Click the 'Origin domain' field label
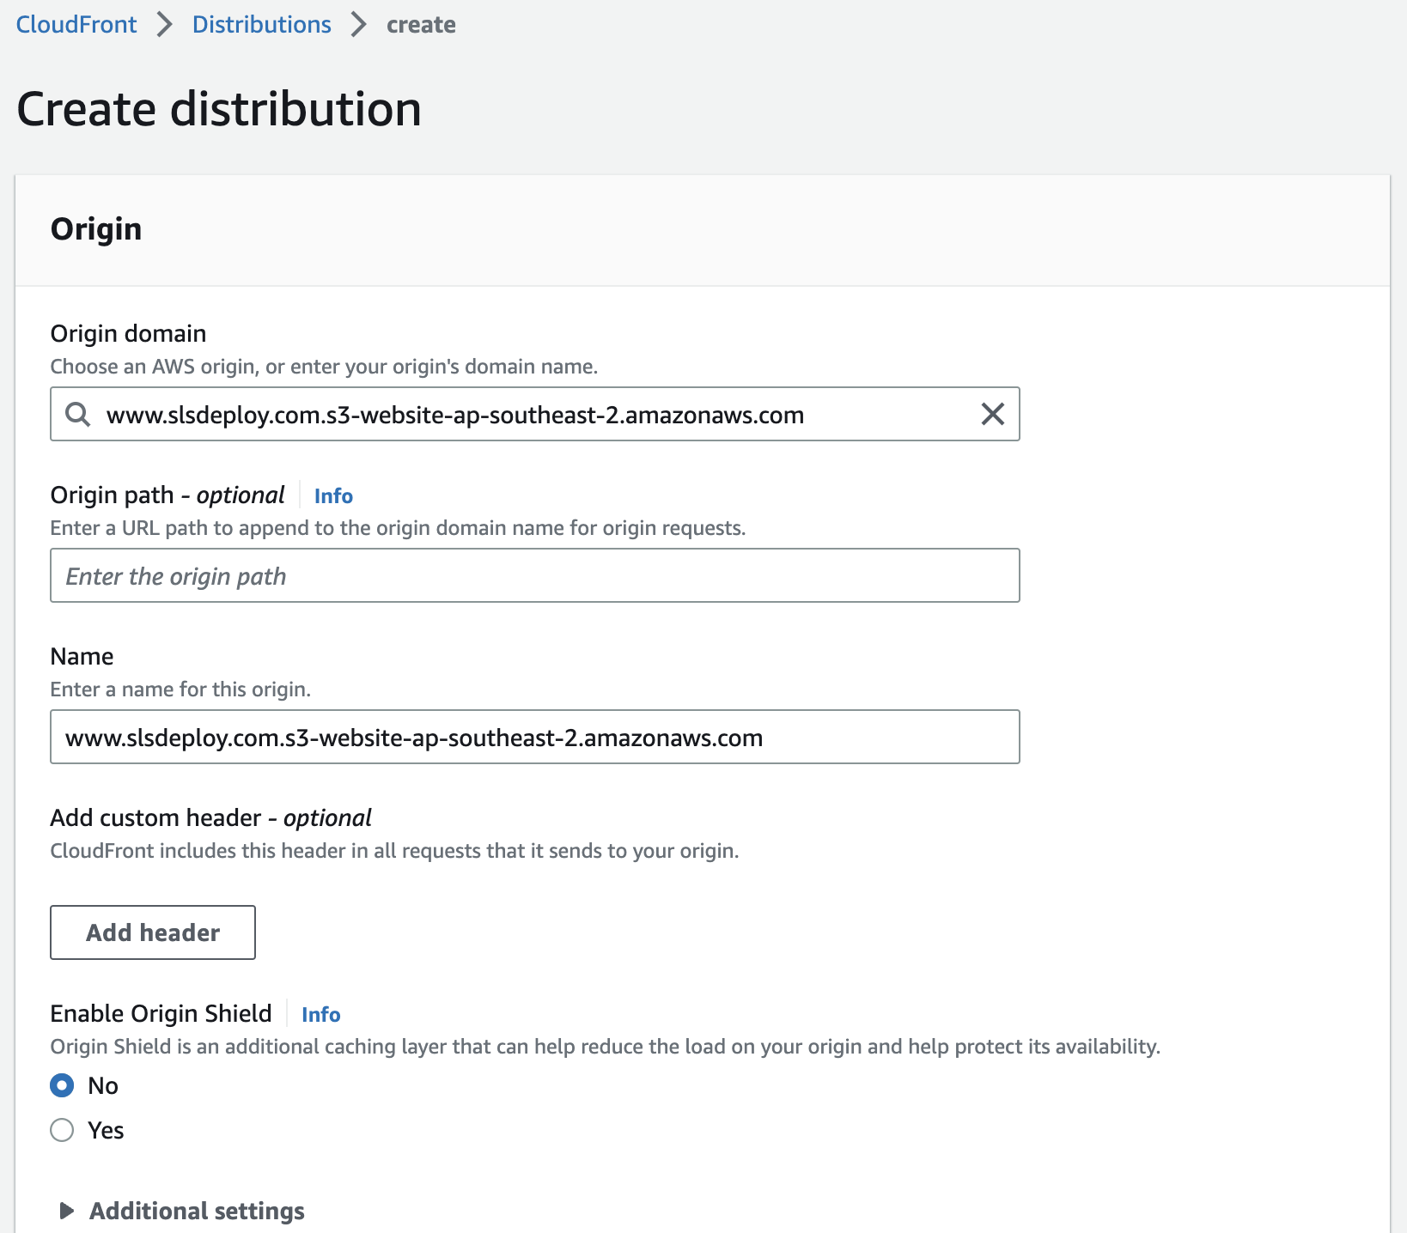 129,333
